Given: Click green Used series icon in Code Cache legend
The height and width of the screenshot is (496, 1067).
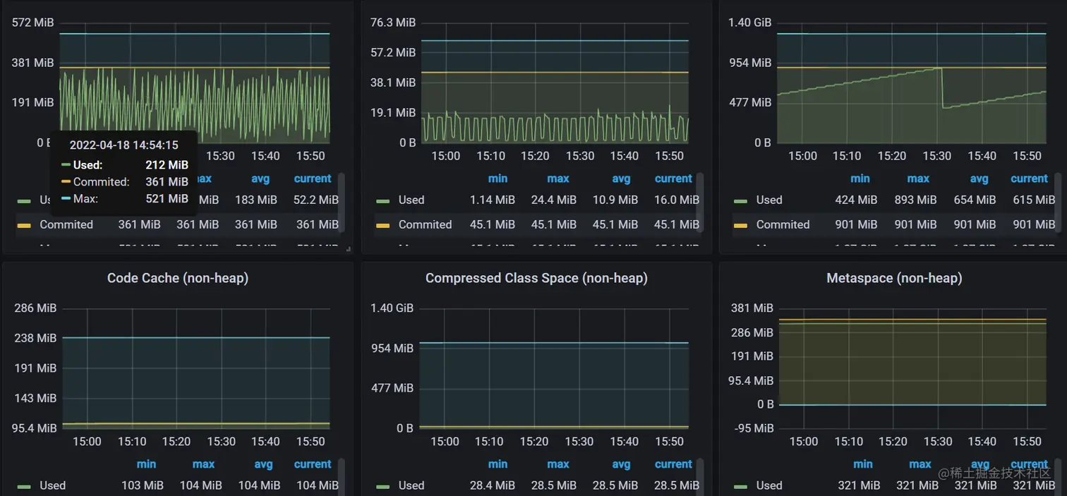Looking at the screenshot, I should point(25,486).
